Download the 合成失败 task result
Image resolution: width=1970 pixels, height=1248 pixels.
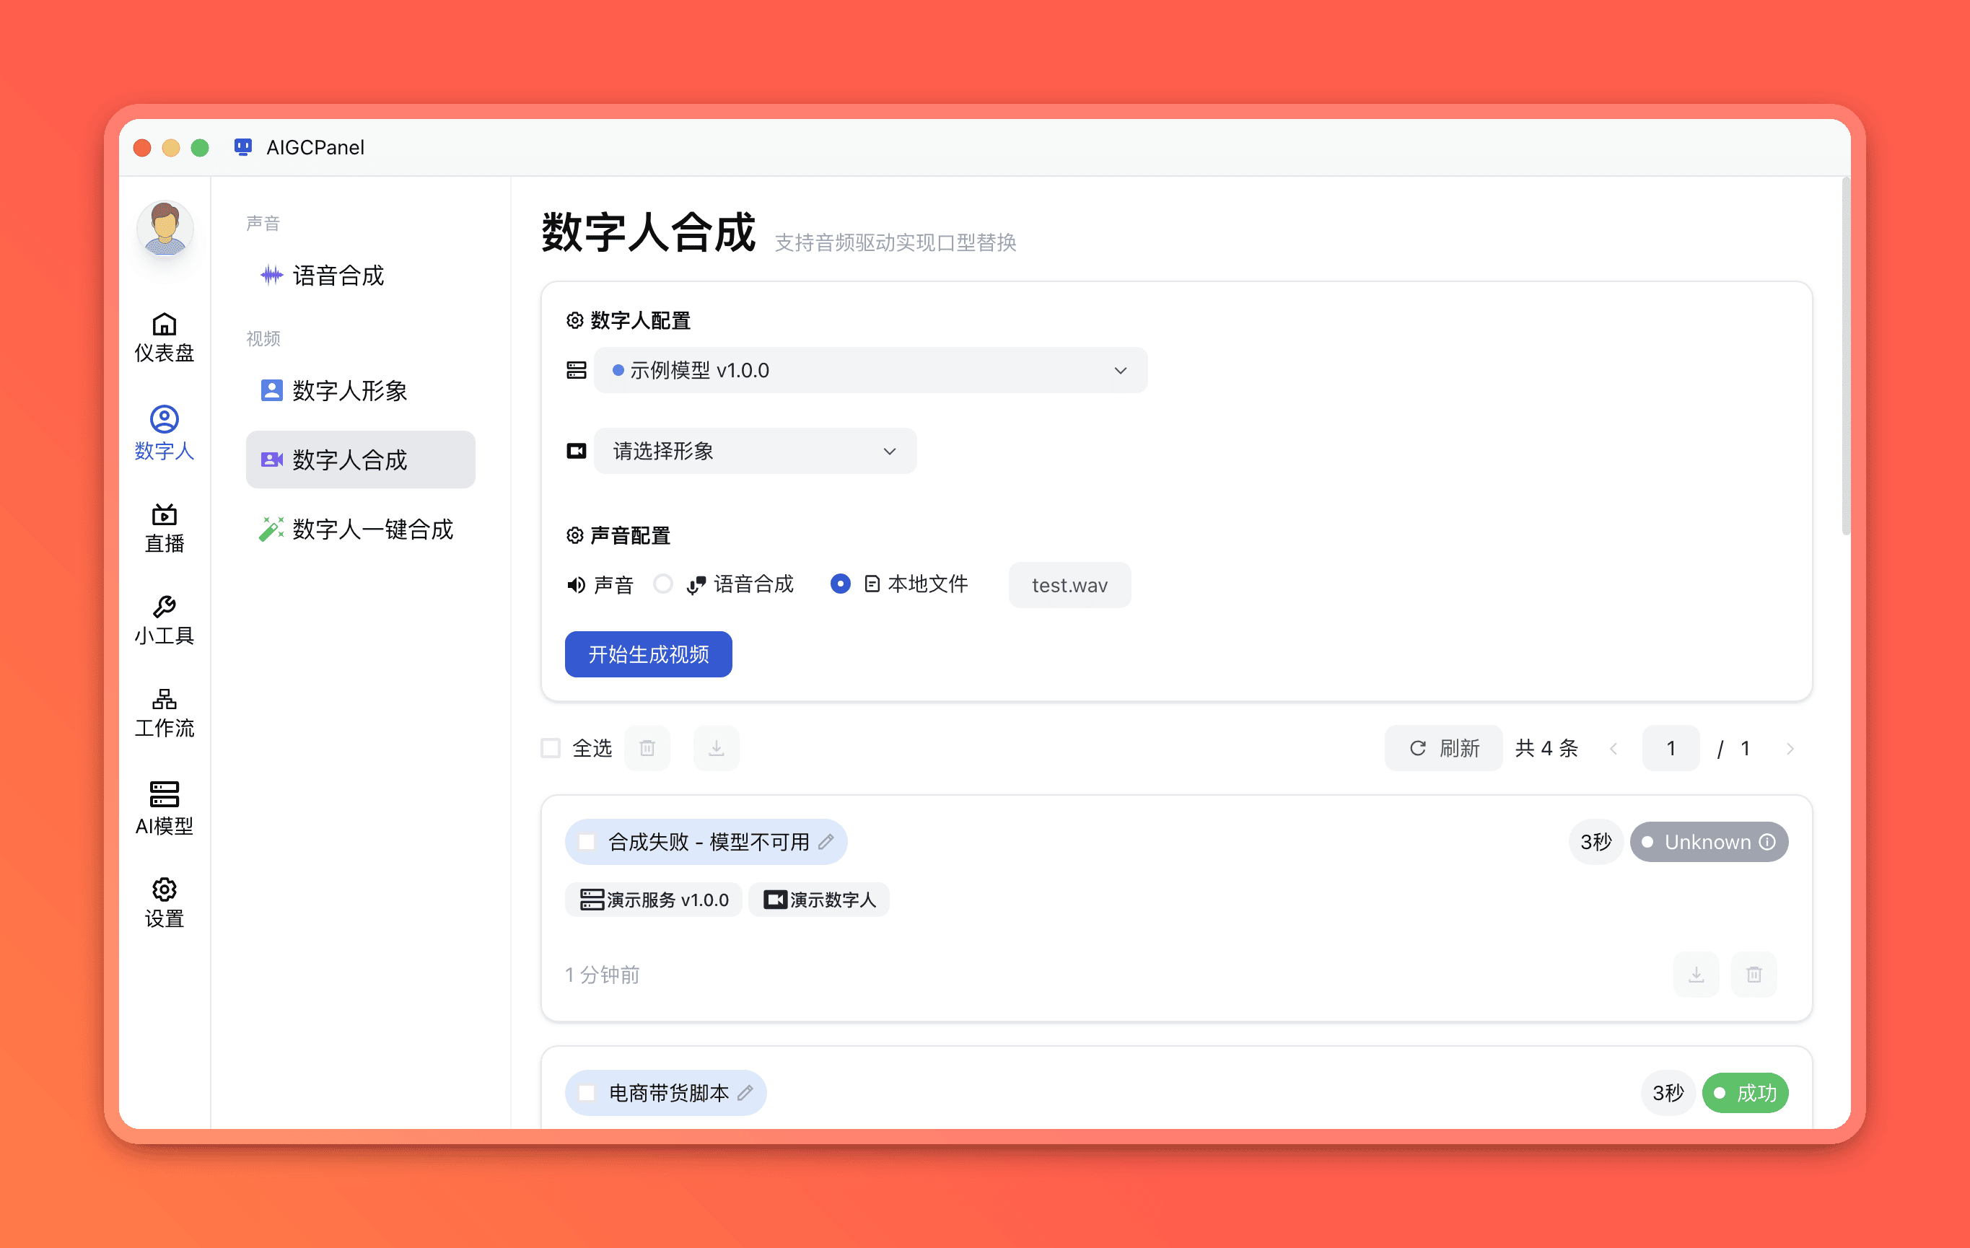tap(1696, 974)
